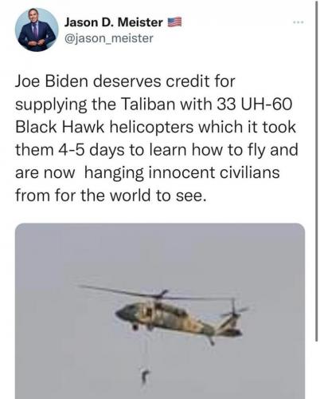Open the attached helicopter photo
This screenshot has height=399, width=320.
click(160, 311)
